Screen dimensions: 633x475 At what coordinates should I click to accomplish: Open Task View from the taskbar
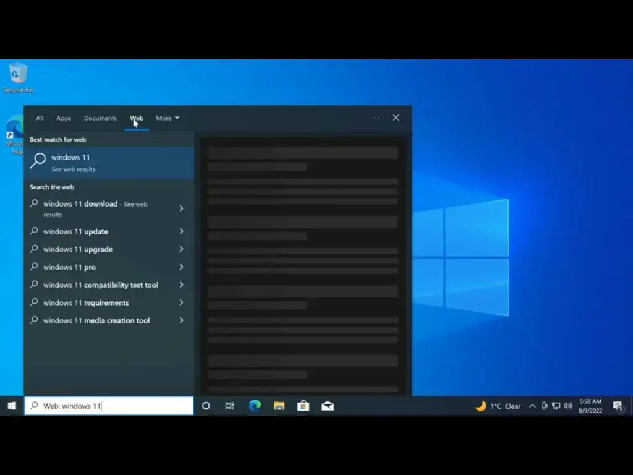(x=230, y=406)
